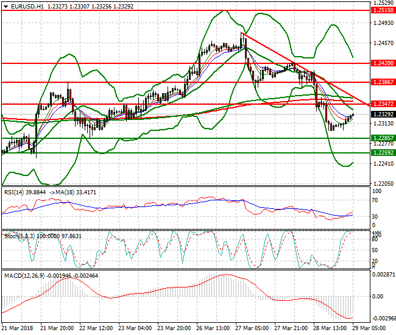Click the 22 Mar 12:00 time label
This screenshot has width=396, height=335.
pos(96,328)
